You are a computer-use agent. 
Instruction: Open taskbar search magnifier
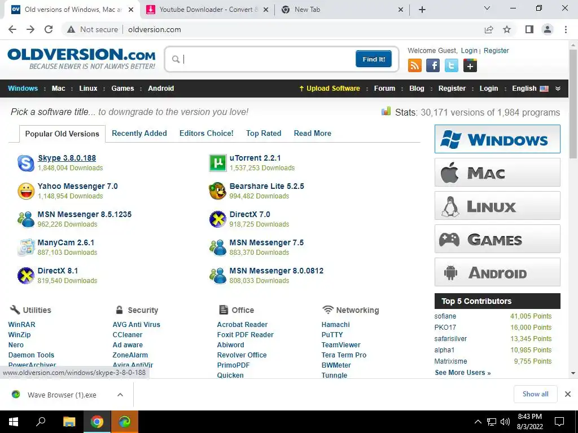[41, 422]
